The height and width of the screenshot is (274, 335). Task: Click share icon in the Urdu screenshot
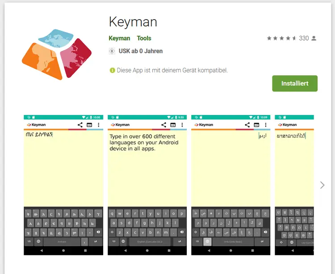pos(247,125)
